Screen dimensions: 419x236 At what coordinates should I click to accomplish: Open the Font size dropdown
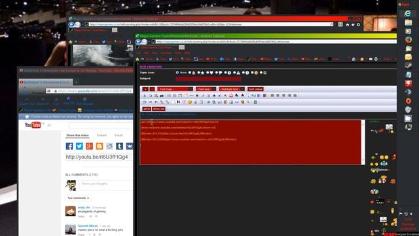206,89
